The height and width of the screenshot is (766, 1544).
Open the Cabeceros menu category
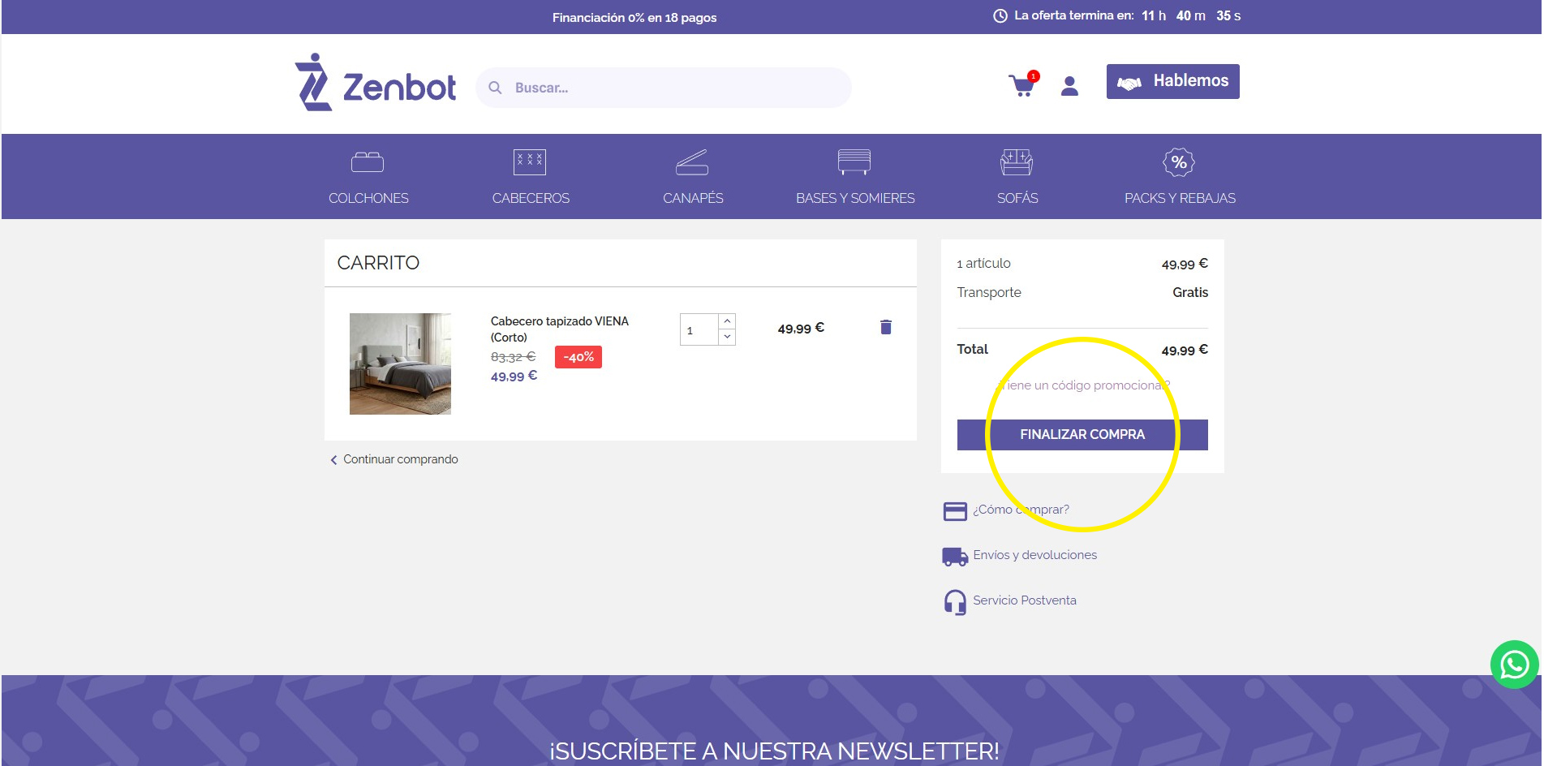tap(531, 198)
